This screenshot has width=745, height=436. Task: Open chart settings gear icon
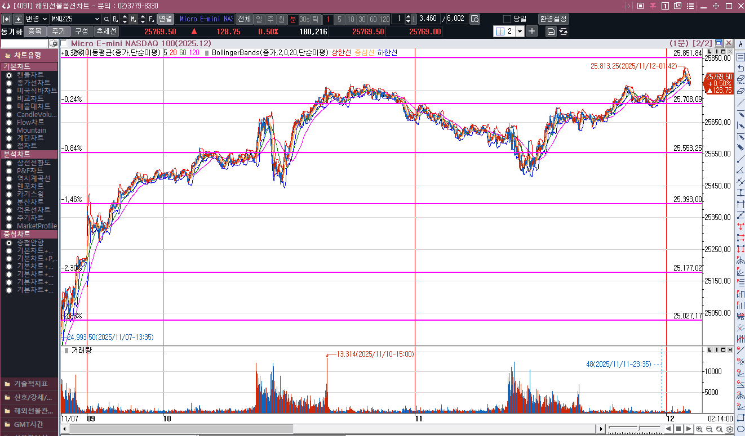730,429
